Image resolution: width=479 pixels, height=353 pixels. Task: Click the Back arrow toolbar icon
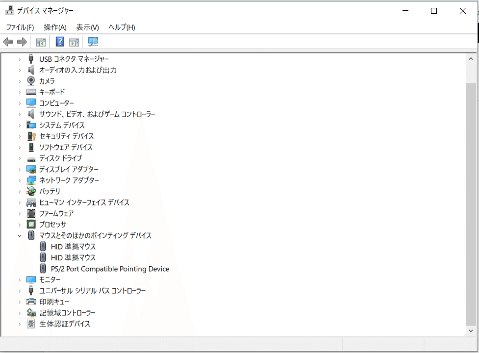[x=8, y=42]
